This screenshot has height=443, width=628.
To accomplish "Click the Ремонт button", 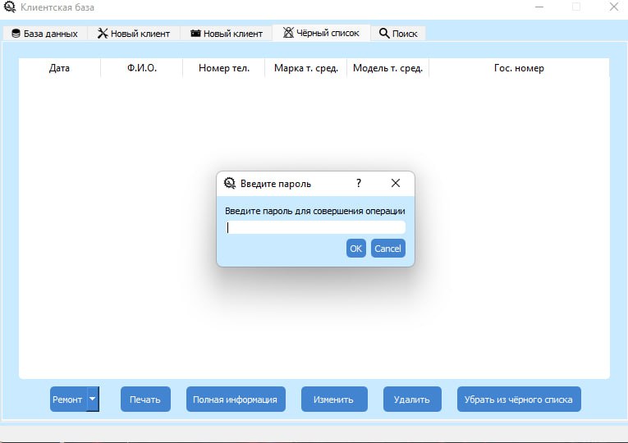I will tap(68, 399).
